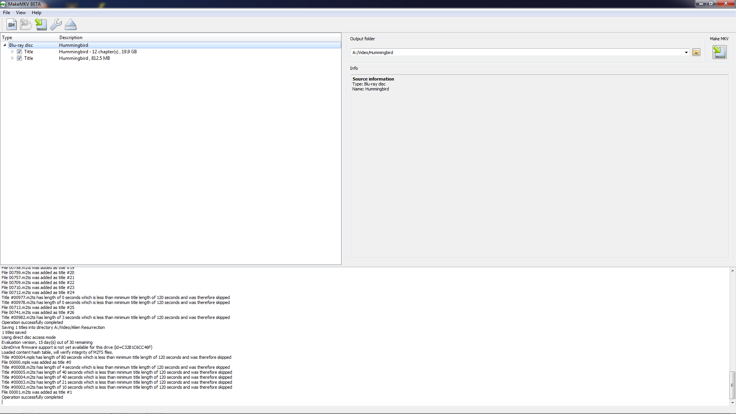
Task: Click the folder browse icon next to output path
Action: coord(696,52)
